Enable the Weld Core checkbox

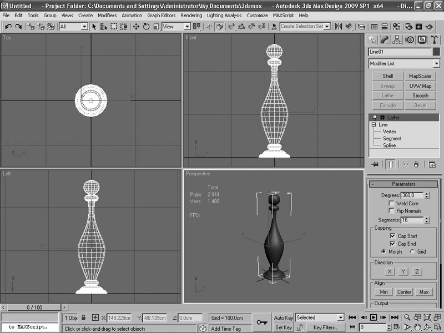click(x=391, y=203)
